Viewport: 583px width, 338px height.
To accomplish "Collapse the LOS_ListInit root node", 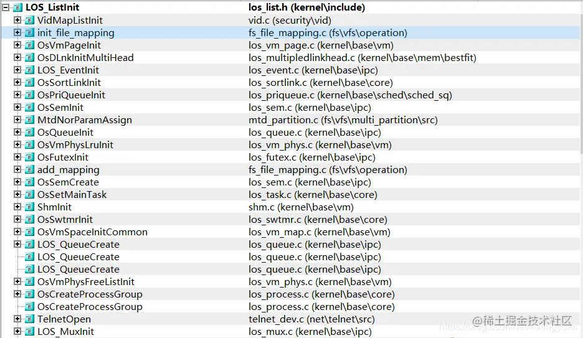I will (6, 7).
